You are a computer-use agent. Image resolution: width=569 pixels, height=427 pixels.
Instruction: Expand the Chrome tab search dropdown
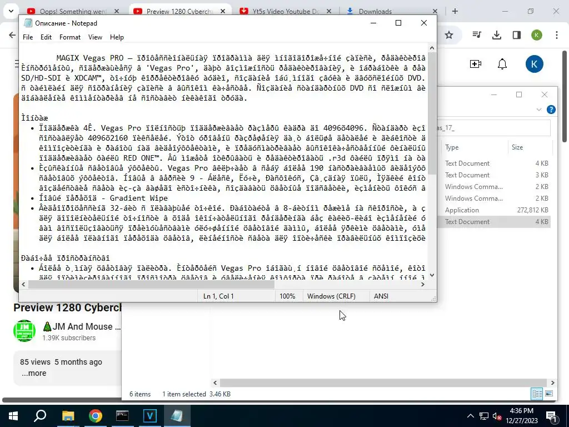pyautogui.click(x=11, y=11)
